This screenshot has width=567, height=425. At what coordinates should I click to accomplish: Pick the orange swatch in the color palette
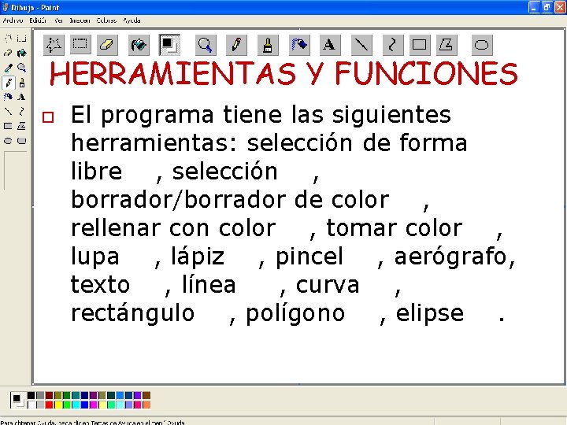146,405
